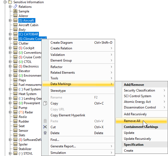This screenshot has height=156, width=168.
Task: Choose the Stereotype menu entry
Action: (x=78, y=91)
